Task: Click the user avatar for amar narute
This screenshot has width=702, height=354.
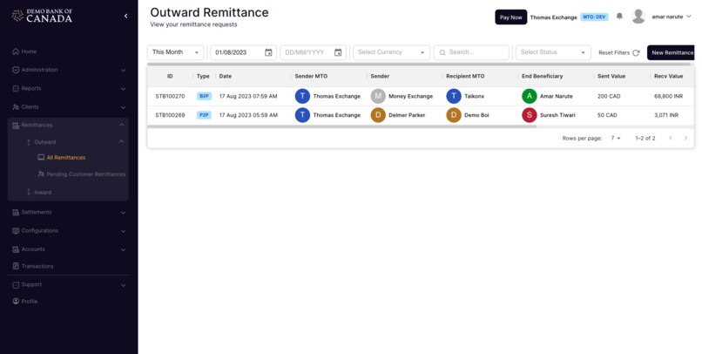Action: 638,17
